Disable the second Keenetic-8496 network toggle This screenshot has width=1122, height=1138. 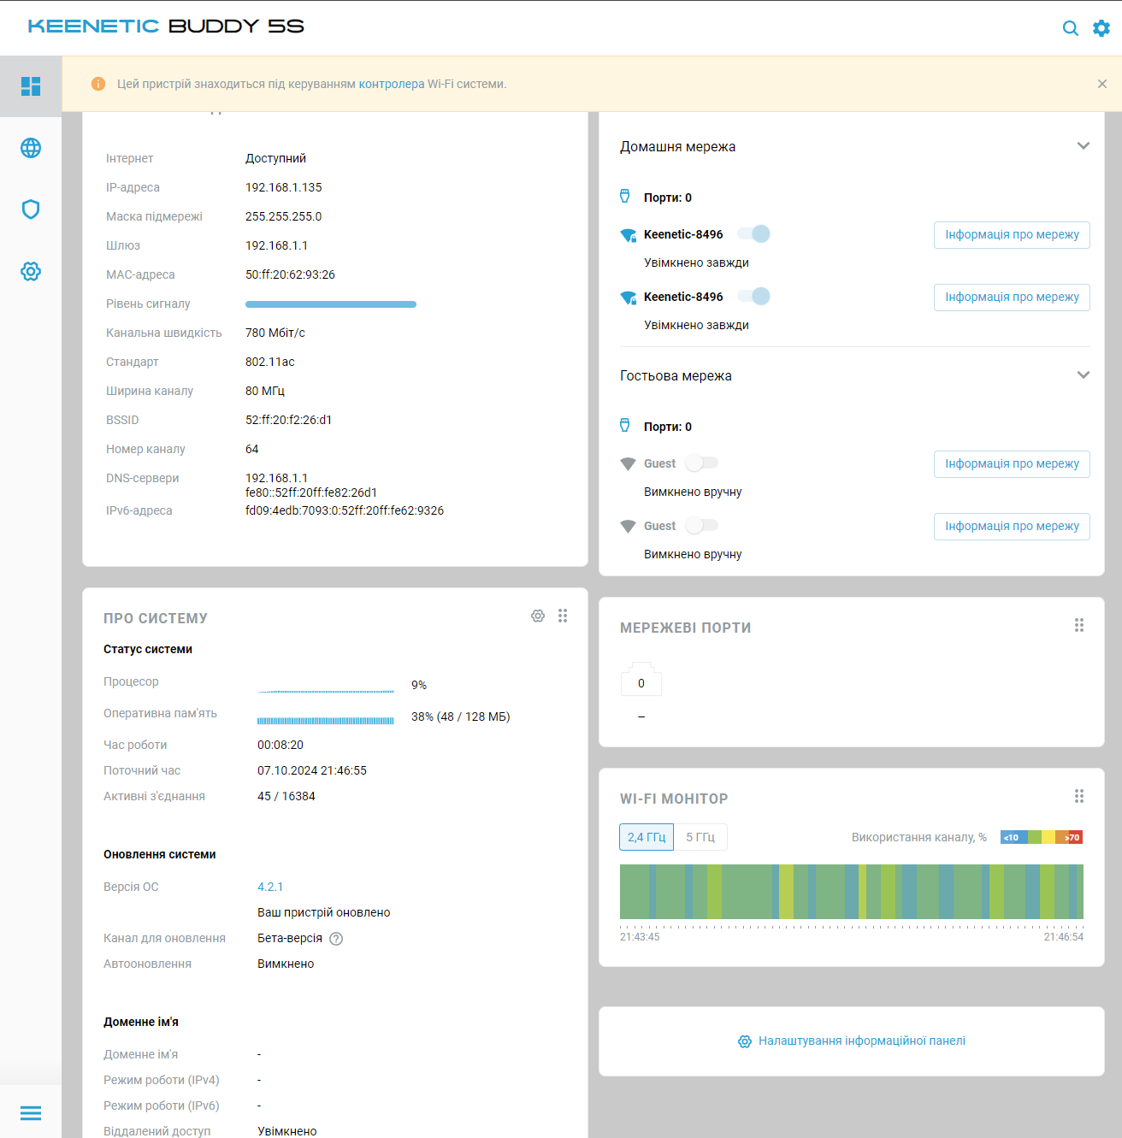753,296
